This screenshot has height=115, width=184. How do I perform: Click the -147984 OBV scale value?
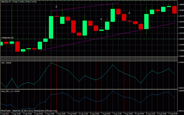click(181, 62)
